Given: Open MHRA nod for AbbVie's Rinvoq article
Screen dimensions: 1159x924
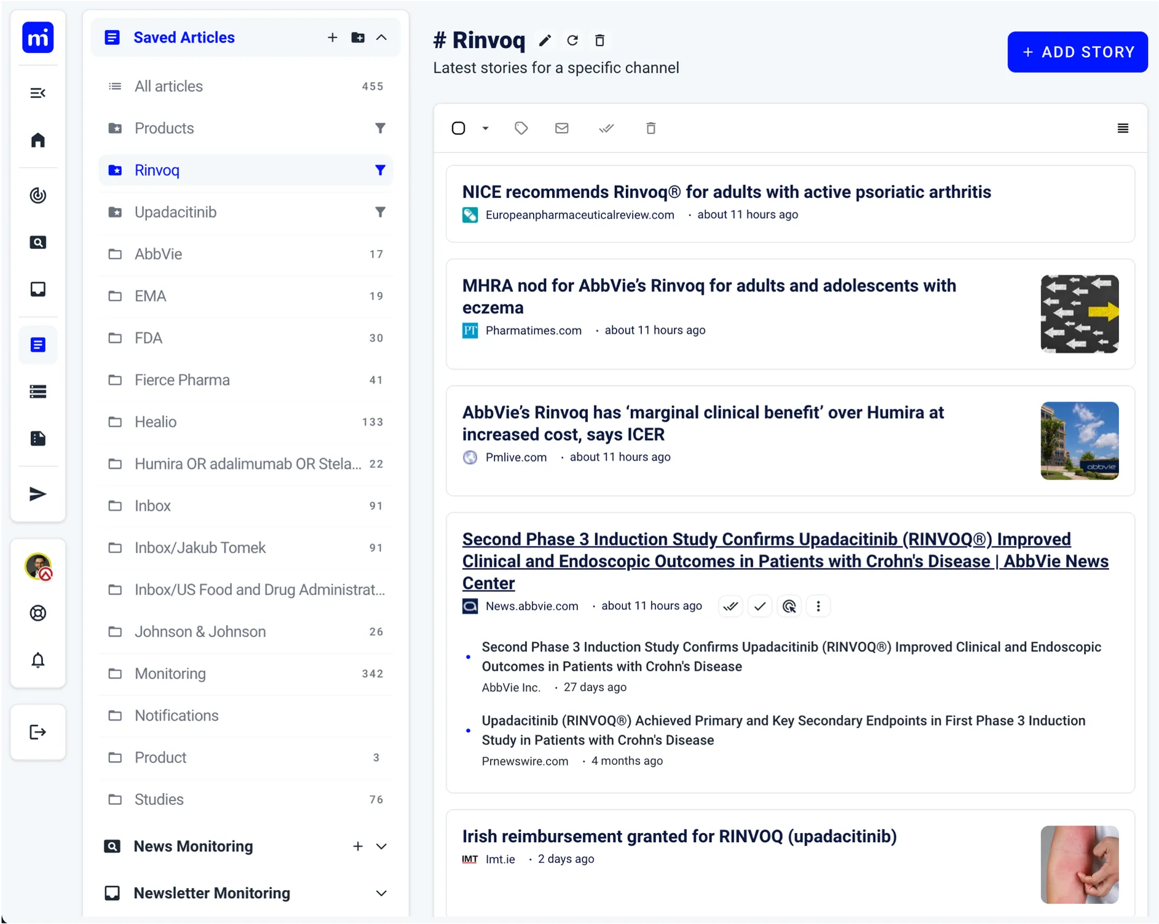Looking at the screenshot, I should click(x=709, y=296).
